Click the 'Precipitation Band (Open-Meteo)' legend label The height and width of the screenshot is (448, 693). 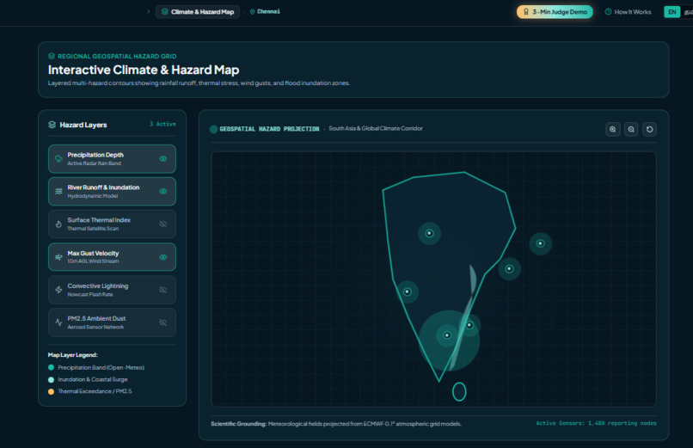pyautogui.click(x=101, y=367)
